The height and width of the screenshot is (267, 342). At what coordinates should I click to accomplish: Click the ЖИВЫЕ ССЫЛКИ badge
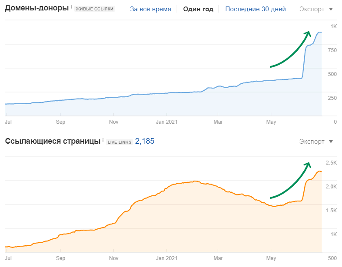point(95,9)
